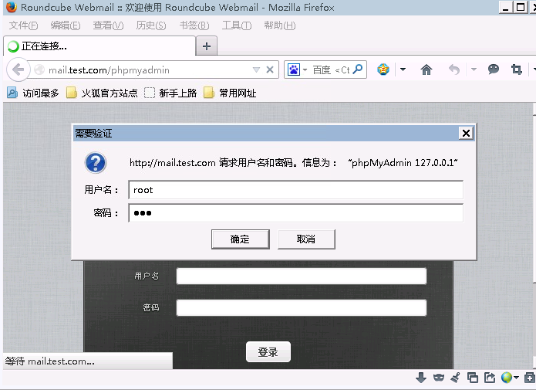Screen dimensions: 536x390
Task: Click the search magnifier icon
Action: coord(357,70)
